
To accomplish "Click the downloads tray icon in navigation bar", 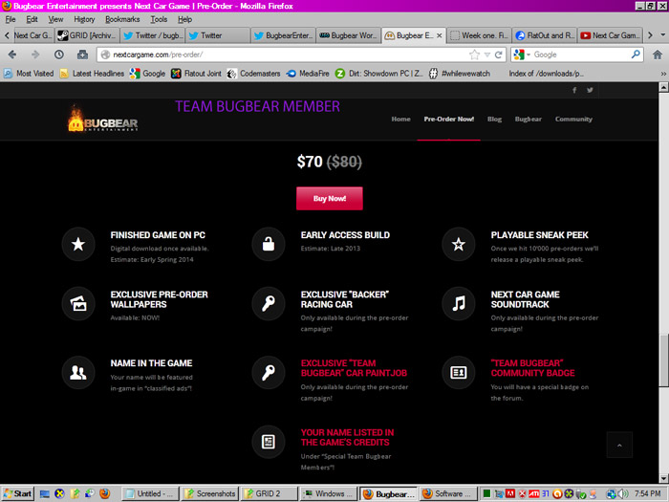I will [x=82, y=55].
